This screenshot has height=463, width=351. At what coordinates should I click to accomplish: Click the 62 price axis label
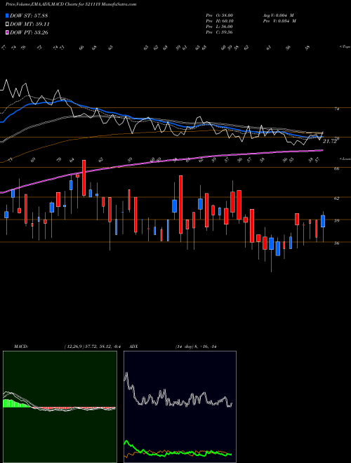336,199
